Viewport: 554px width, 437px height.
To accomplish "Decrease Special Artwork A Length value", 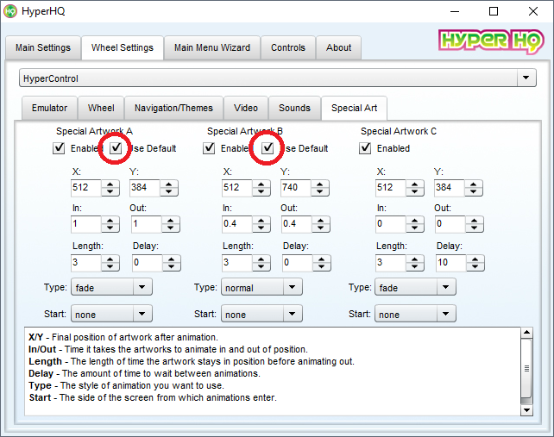I will (110, 267).
